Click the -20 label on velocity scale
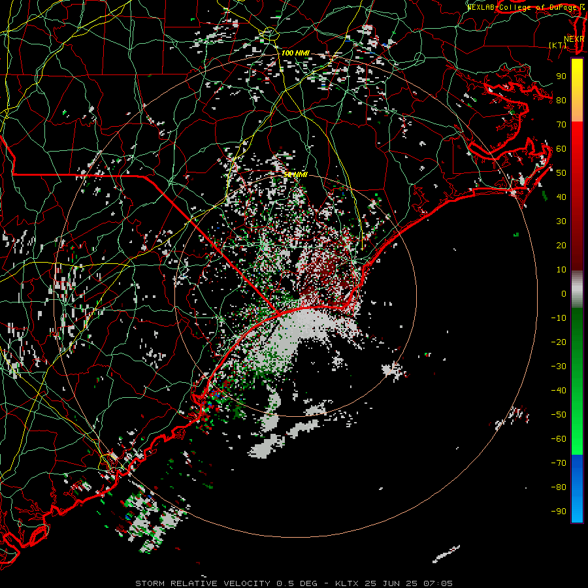This screenshot has width=588, height=588. 559,342
